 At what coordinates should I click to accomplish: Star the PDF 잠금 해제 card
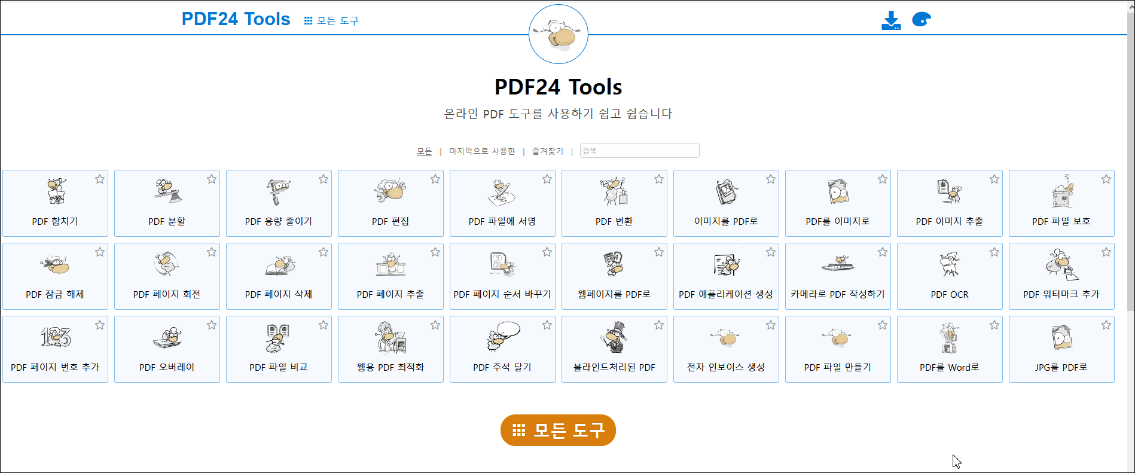pos(100,252)
